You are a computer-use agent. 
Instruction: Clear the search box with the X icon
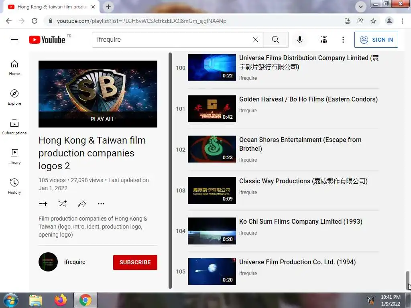256,40
